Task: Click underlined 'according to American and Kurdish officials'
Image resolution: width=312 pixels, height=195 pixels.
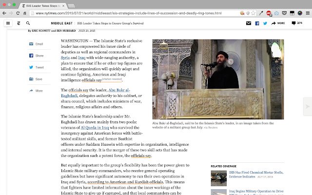Action: point(125,182)
